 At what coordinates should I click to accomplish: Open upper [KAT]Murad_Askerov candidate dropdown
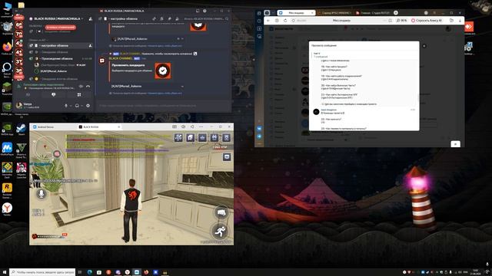point(147,39)
